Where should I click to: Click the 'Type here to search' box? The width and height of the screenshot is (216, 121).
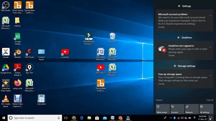(x=35, y=118)
